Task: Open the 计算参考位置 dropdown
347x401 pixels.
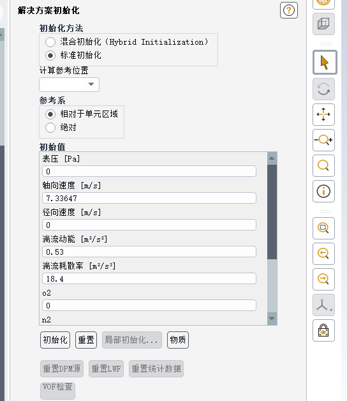Action: click(x=70, y=85)
